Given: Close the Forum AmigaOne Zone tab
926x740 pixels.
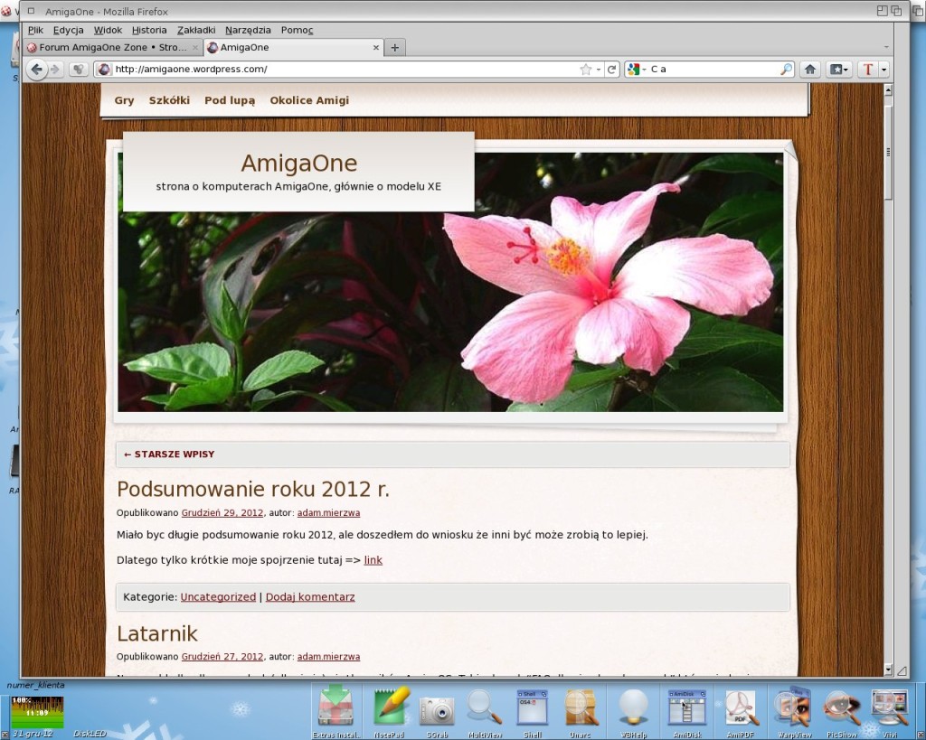Looking at the screenshot, I should (x=195, y=48).
